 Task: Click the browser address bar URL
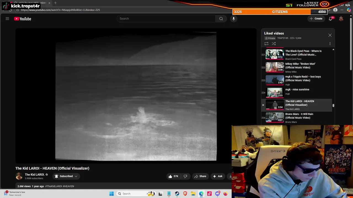(60, 10)
